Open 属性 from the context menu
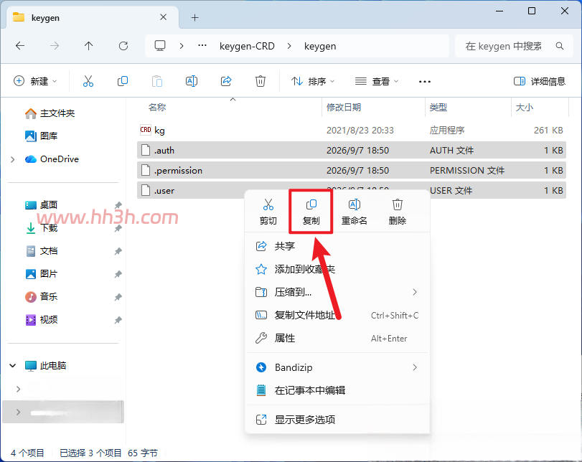Image resolution: width=582 pixels, height=462 pixels. tap(337, 338)
